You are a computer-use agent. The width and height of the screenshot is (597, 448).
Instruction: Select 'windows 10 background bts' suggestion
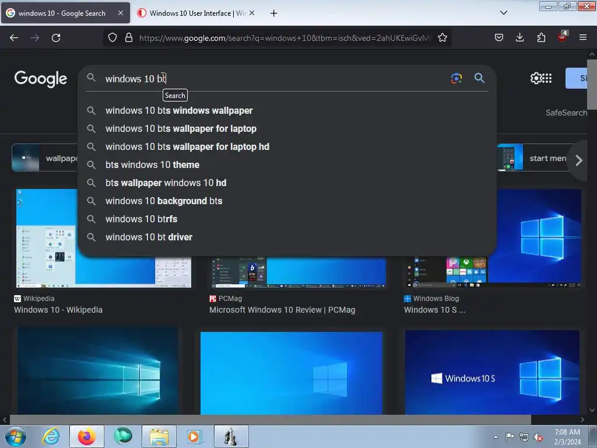click(287, 201)
